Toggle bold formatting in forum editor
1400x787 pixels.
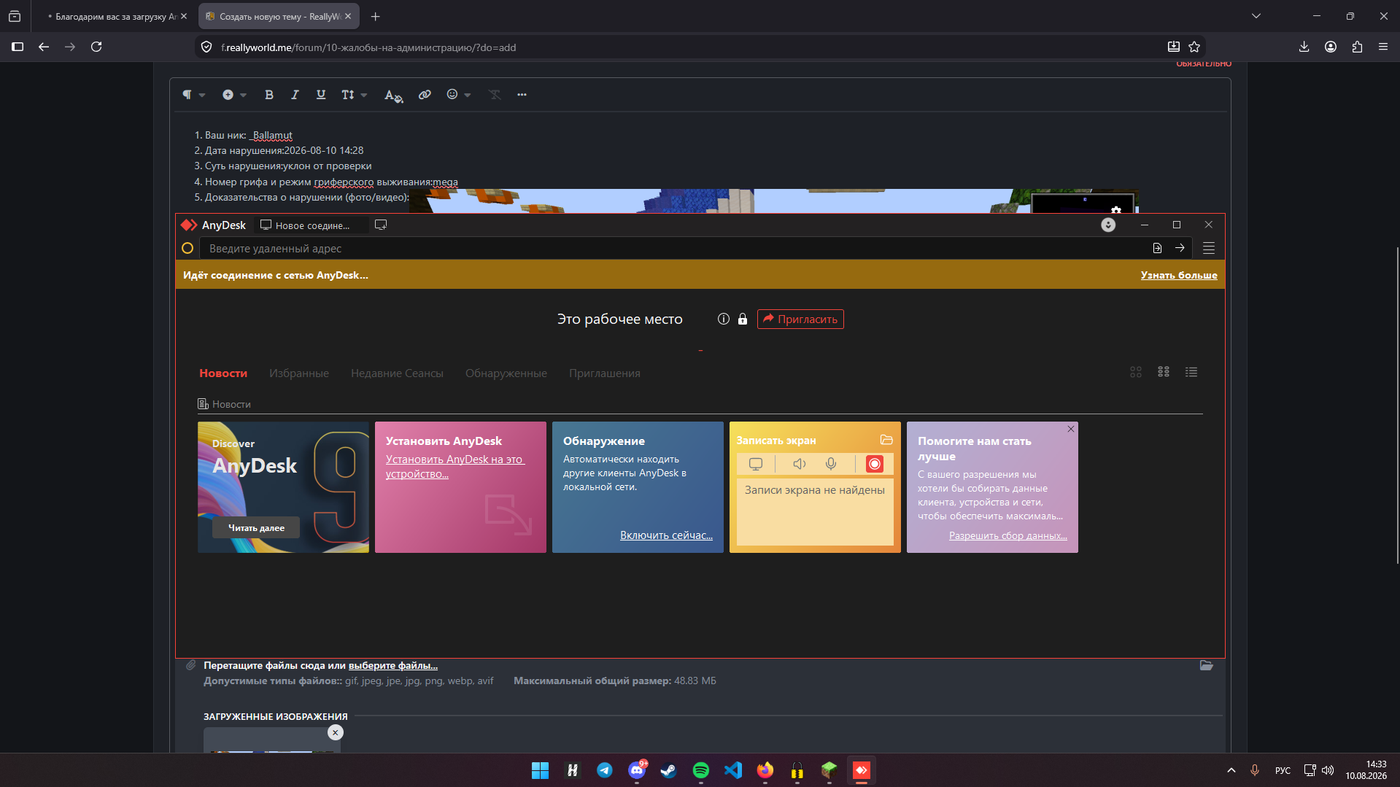[269, 95]
